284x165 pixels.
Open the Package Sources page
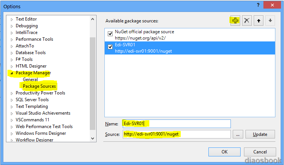coord(39,86)
